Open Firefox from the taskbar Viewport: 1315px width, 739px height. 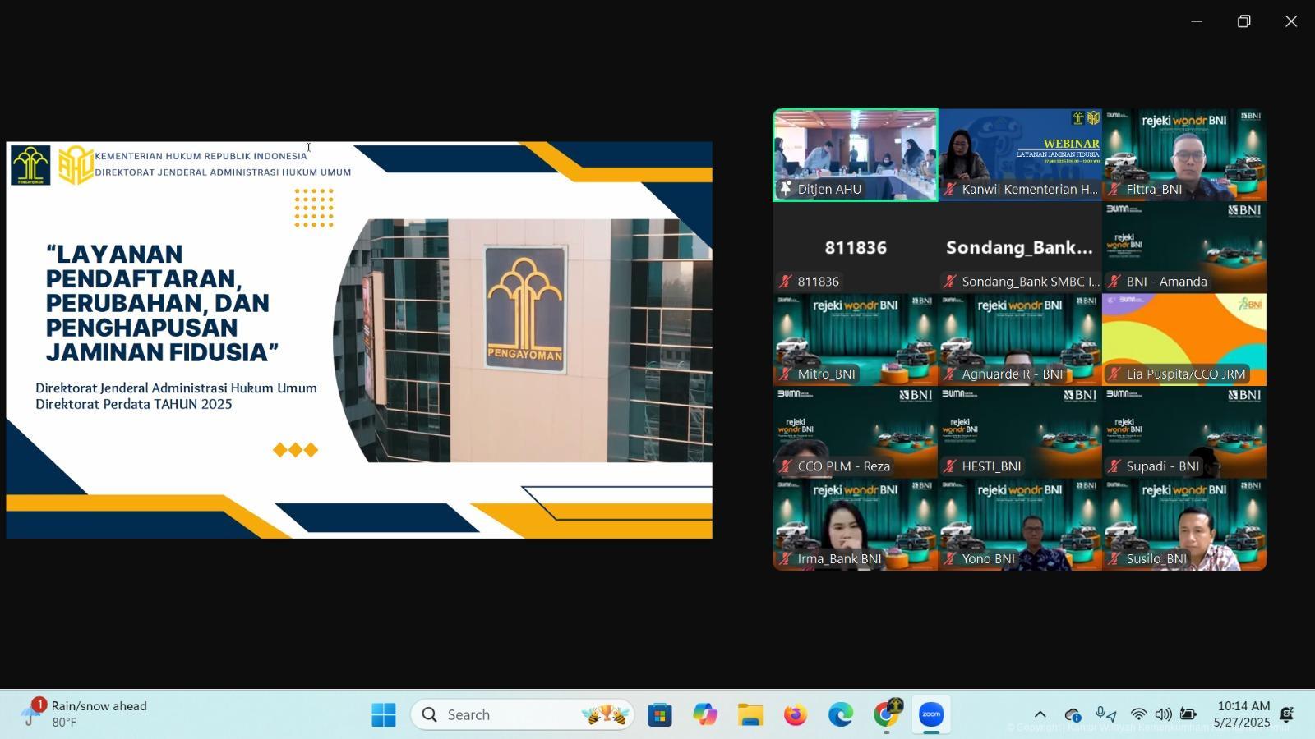pyautogui.click(x=795, y=714)
